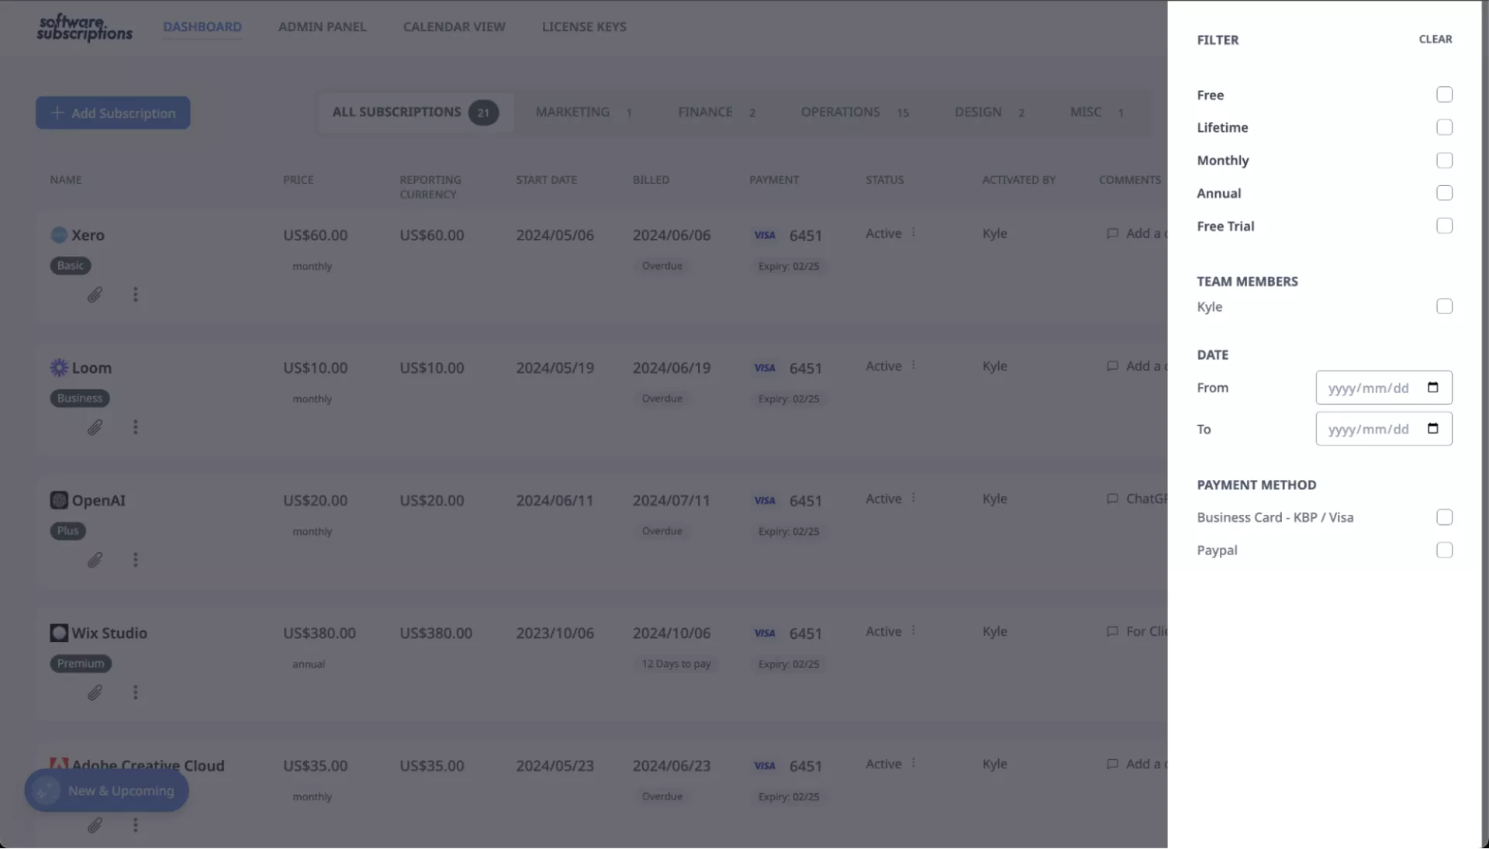Click the From date input field
Screen dimensions: 1489x849
tap(1367, 388)
